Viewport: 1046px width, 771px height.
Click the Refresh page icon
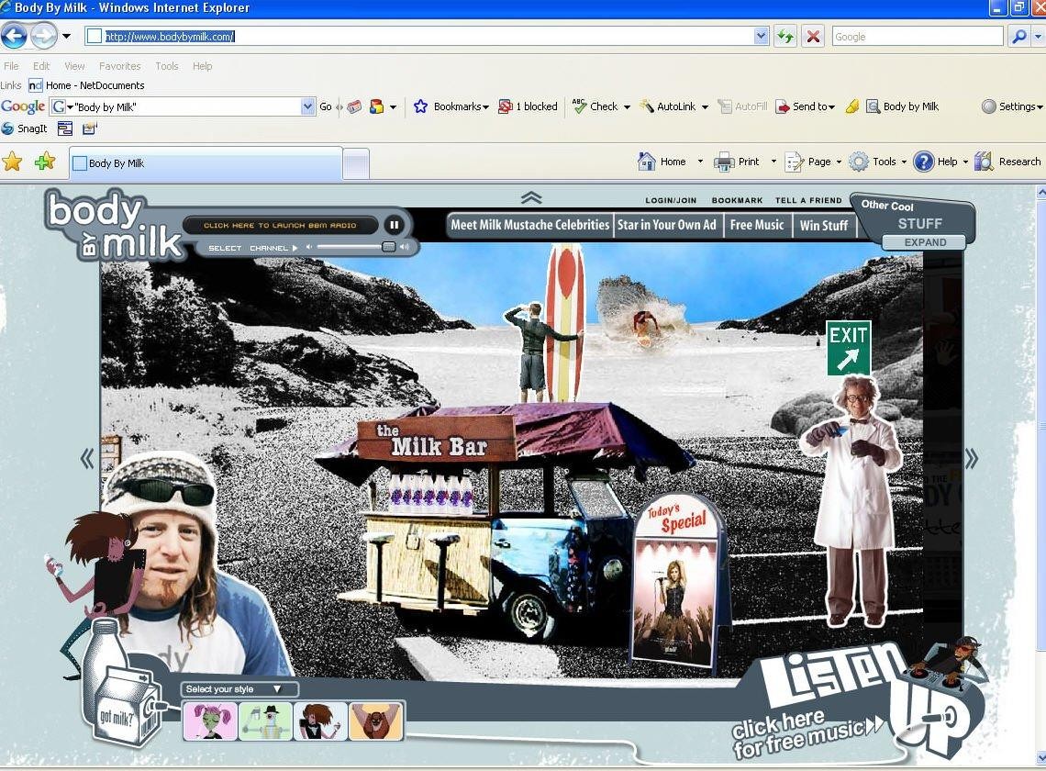pyautogui.click(x=785, y=36)
